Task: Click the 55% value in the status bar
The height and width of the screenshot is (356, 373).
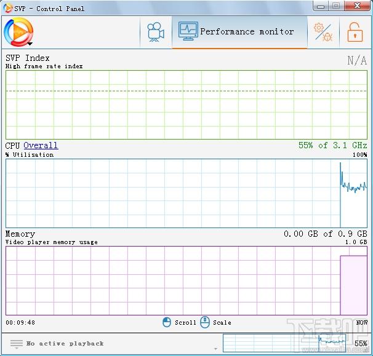Action: 361,344
